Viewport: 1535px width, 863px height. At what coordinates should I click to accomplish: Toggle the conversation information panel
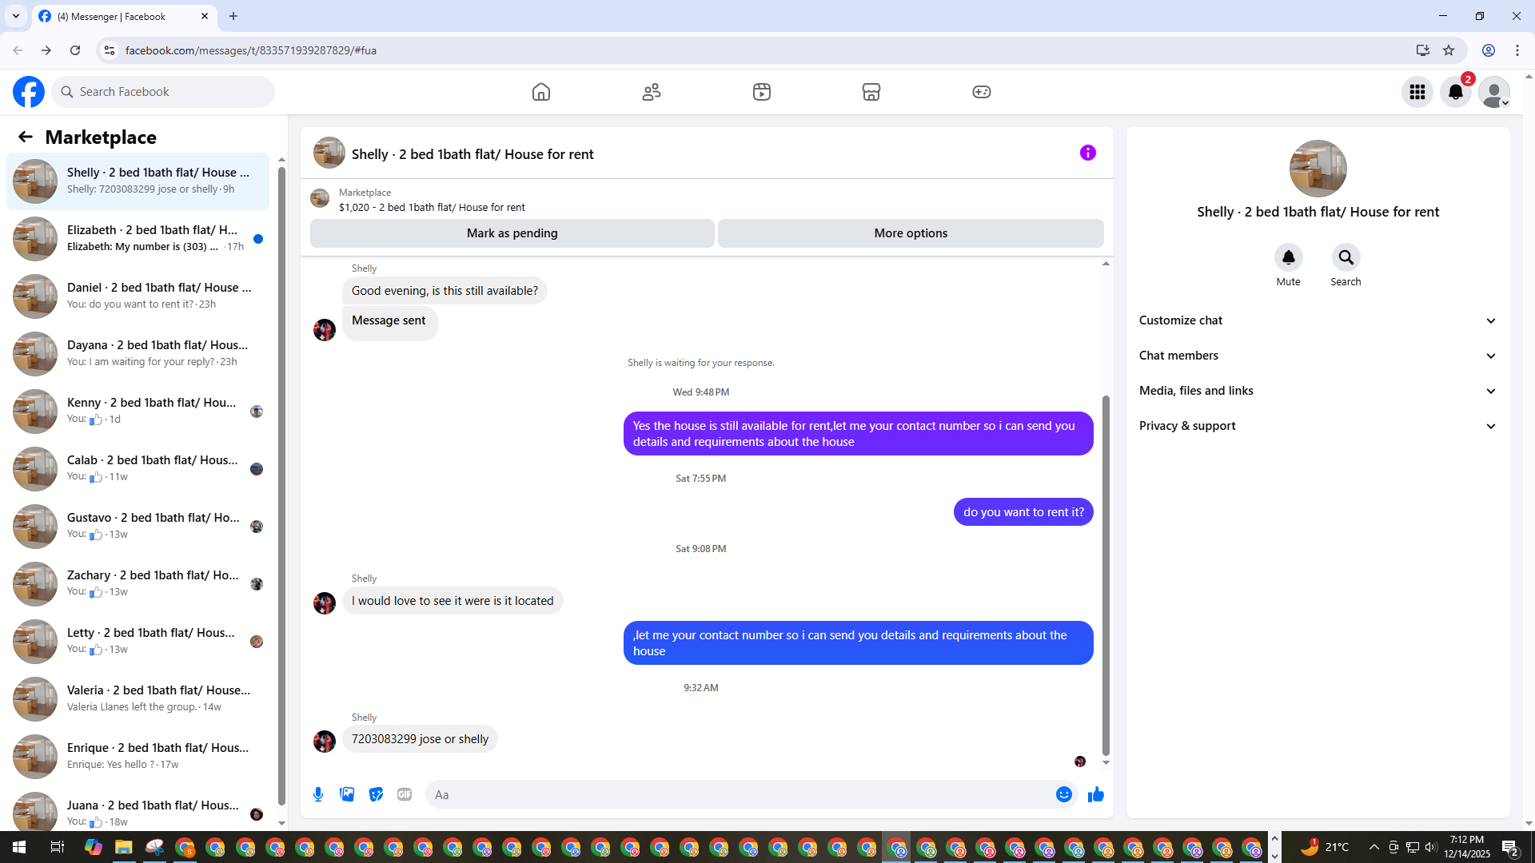click(1088, 153)
